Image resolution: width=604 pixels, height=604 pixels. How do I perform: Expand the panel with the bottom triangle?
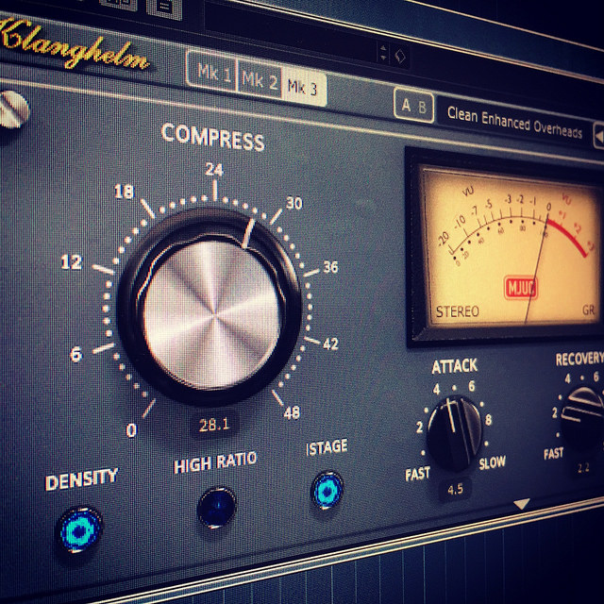[522, 503]
